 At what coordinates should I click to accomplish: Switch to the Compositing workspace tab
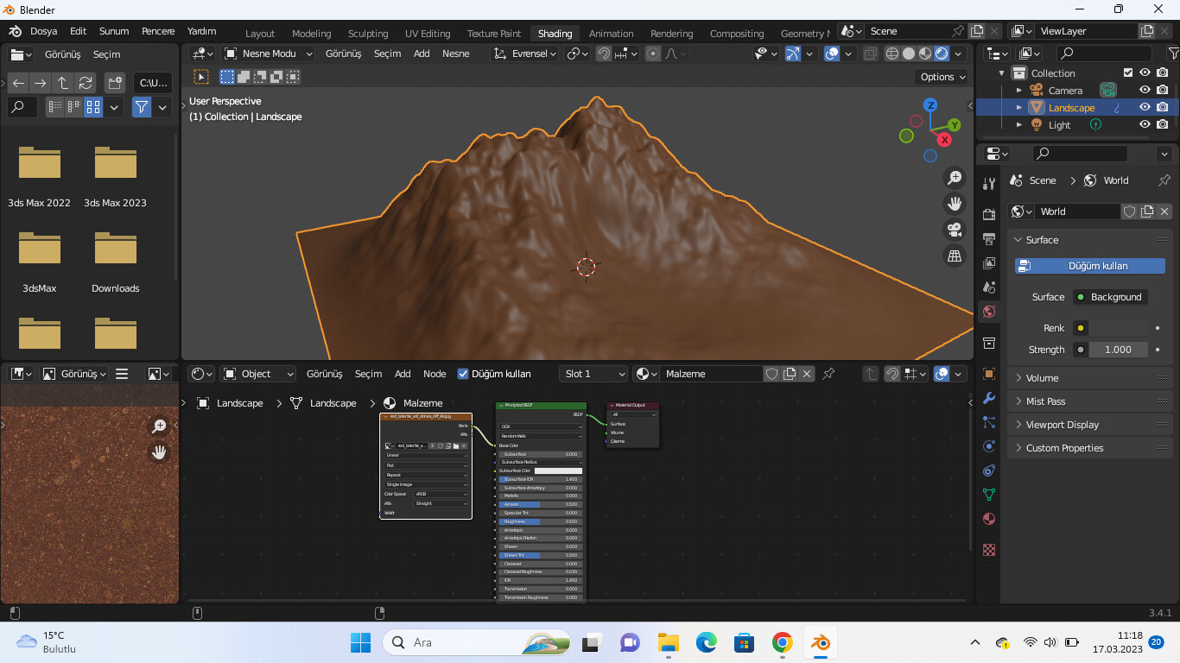(x=737, y=34)
